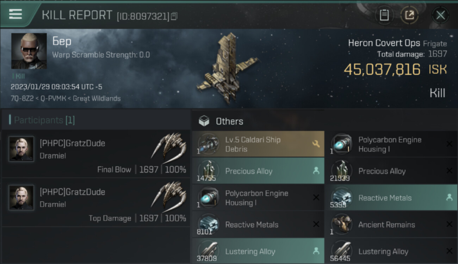The image size is (458, 264).
Task: Click the person icon on Reactive Metals 5399
Action: tap(449, 197)
